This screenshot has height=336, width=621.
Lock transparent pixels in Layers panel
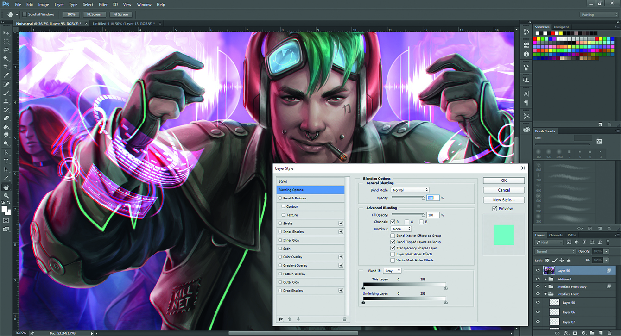[547, 261]
